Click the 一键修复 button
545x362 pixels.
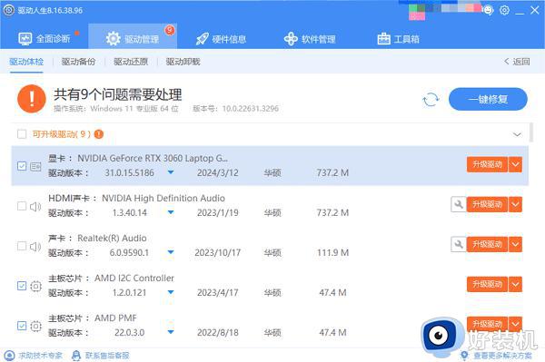pos(488,99)
